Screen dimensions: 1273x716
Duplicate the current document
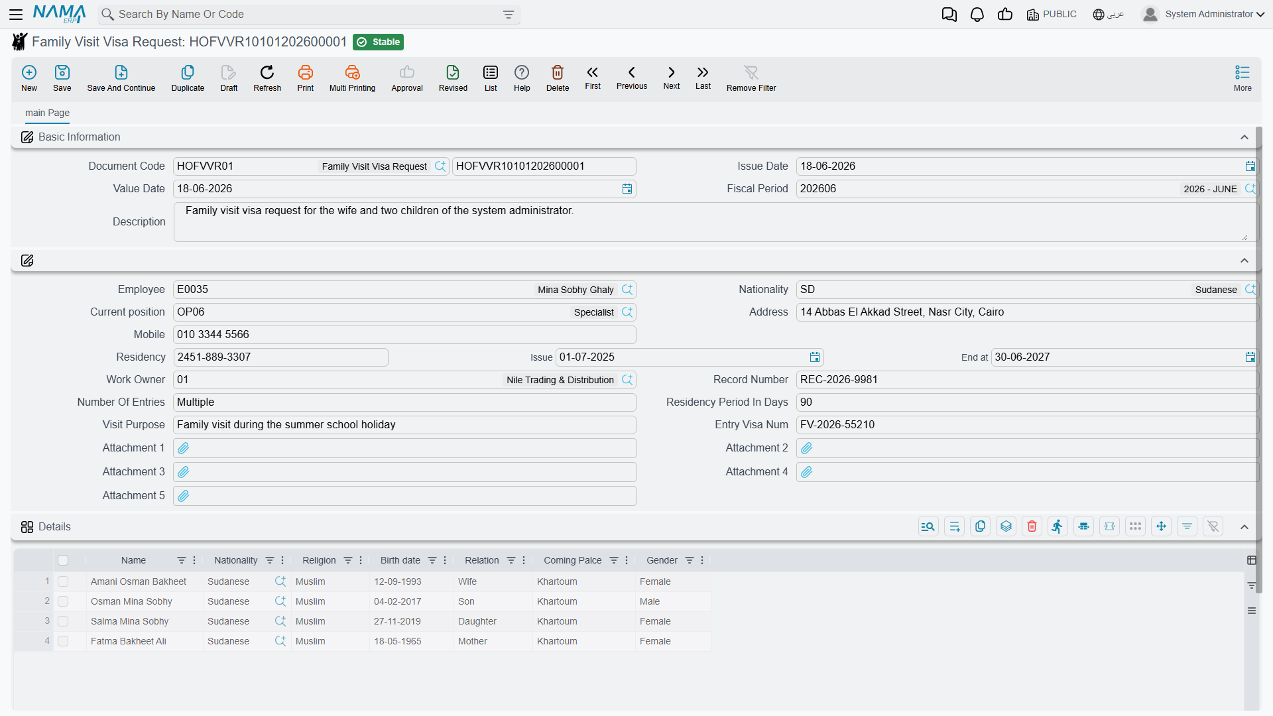pyautogui.click(x=188, y=78)
